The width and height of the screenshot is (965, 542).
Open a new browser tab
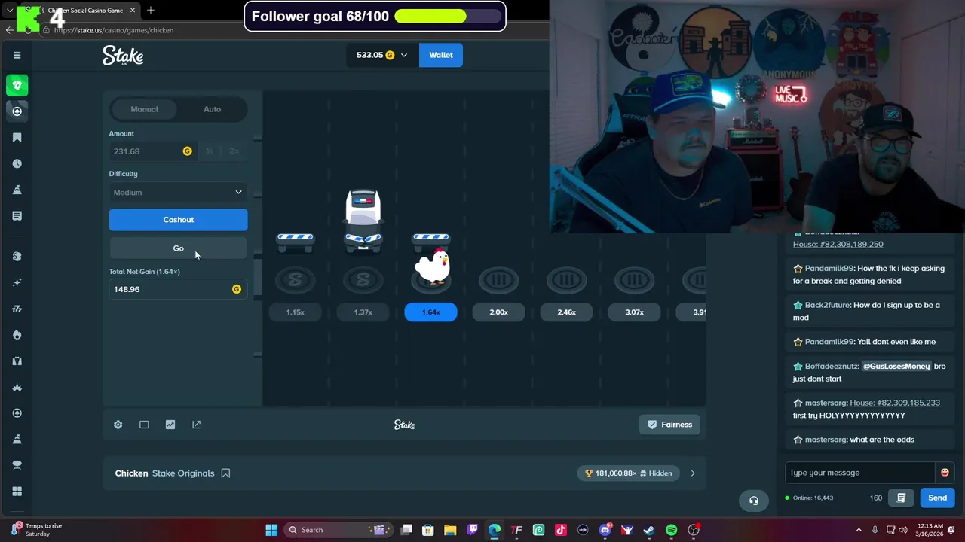[x=151, y=10]
